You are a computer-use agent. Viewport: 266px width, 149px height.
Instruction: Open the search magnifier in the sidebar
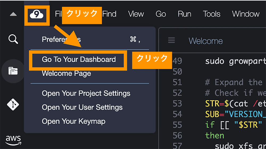pos(13,39)
